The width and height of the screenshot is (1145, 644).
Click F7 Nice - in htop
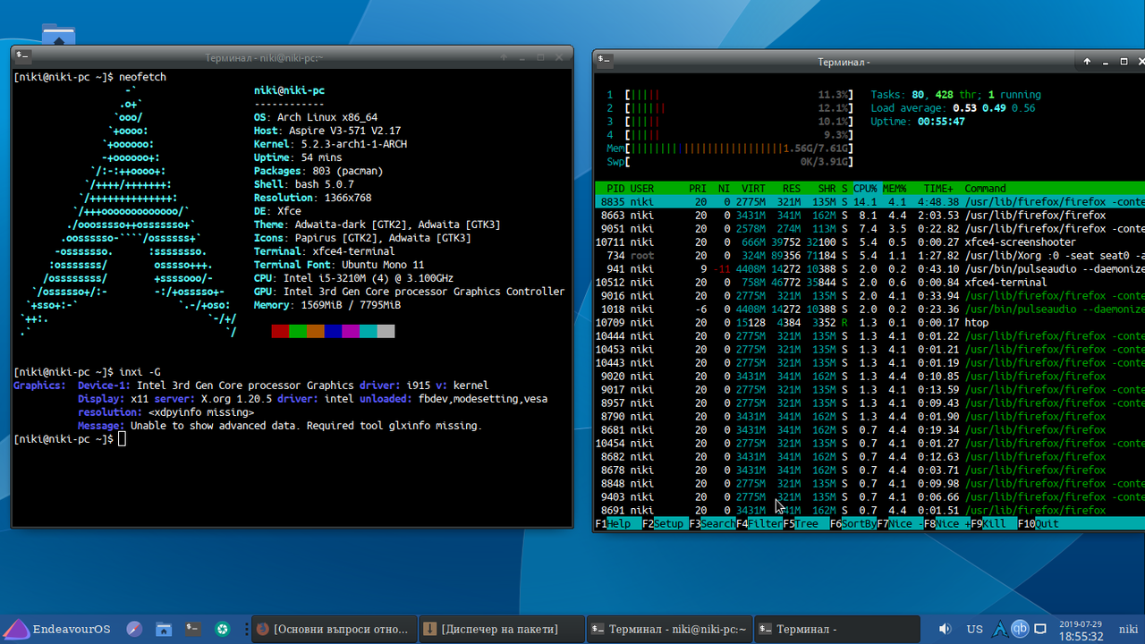pos(900,524)
